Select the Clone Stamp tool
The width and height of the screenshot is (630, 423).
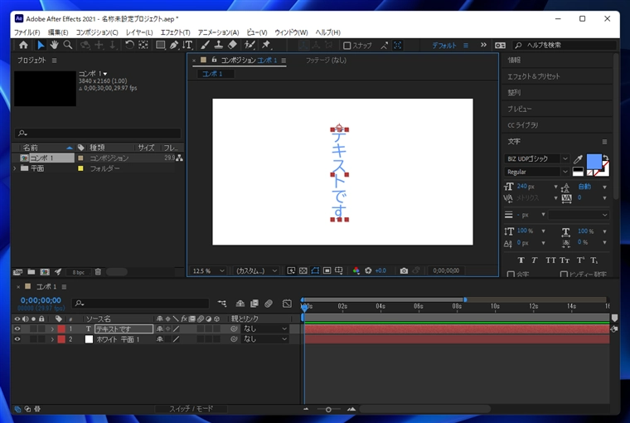click(219, 45)
